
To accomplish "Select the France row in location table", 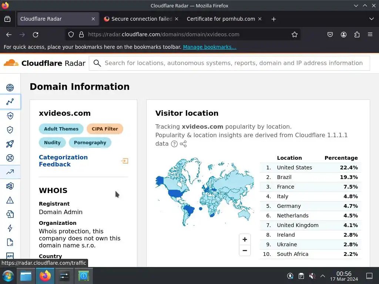I will (x=311, y=187).
